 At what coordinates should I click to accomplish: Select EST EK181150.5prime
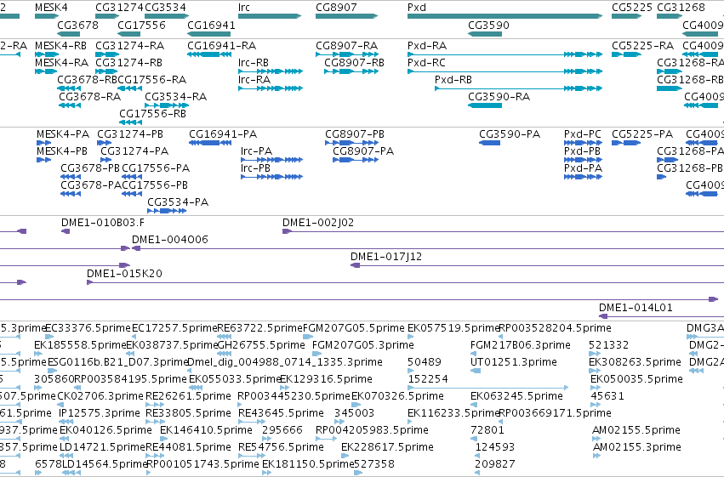[308, 464]
